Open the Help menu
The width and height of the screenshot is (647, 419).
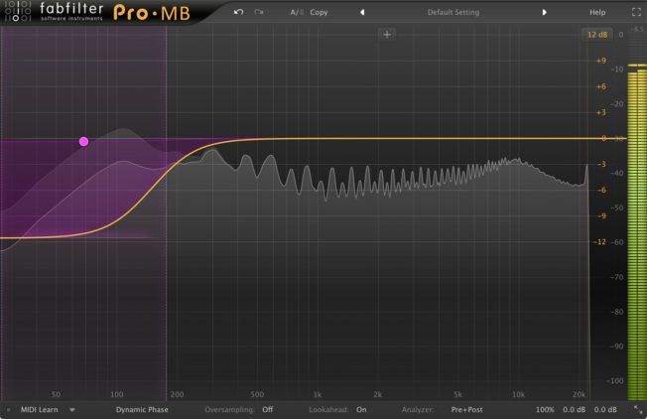[x=597, y=12]
